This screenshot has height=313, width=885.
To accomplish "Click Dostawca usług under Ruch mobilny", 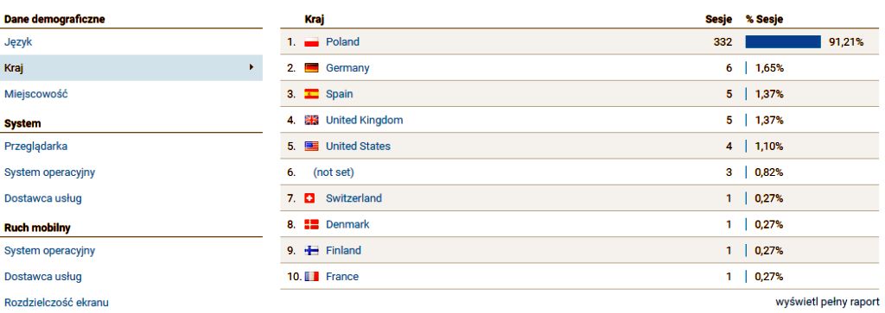I will pyautogui.click(x=43, y=277).
